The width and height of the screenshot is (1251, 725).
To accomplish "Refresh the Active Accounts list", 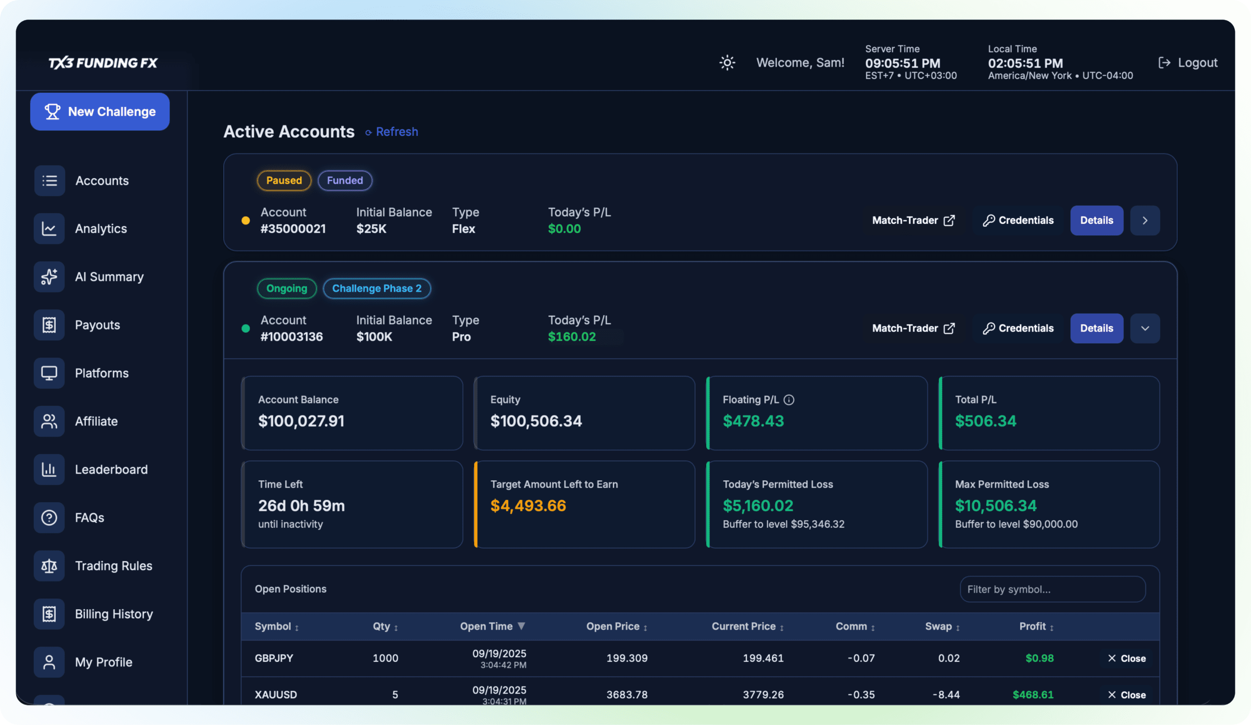I will tap(391, 131).
